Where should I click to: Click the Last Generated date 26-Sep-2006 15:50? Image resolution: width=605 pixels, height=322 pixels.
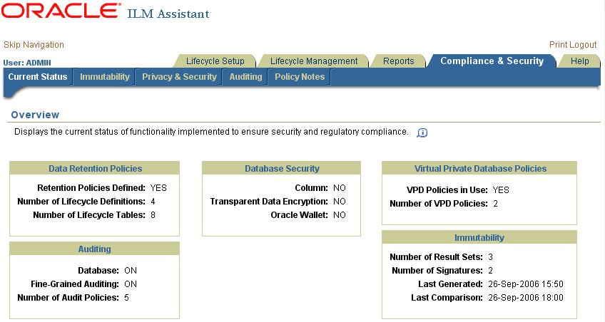[526, 284]
